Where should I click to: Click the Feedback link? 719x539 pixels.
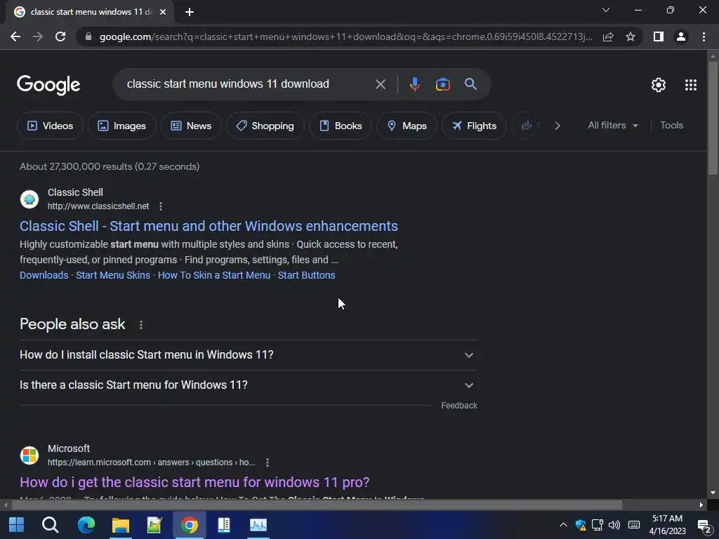(459, 406)
